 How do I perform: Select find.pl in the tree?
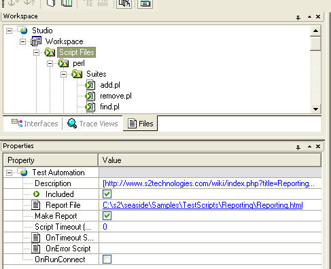tap(109, 107)
